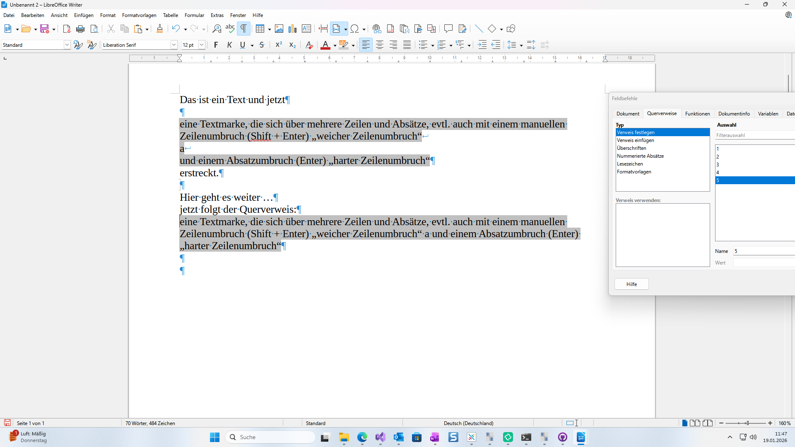795x447 pixels.
Task: Toggle underline formatting button
Action: [x=243, y=45]
